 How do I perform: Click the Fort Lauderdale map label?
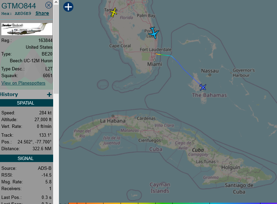155,50
